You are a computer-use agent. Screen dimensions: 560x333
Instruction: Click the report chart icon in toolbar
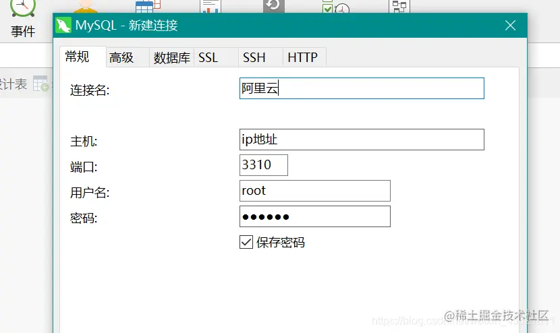[211, 7]
